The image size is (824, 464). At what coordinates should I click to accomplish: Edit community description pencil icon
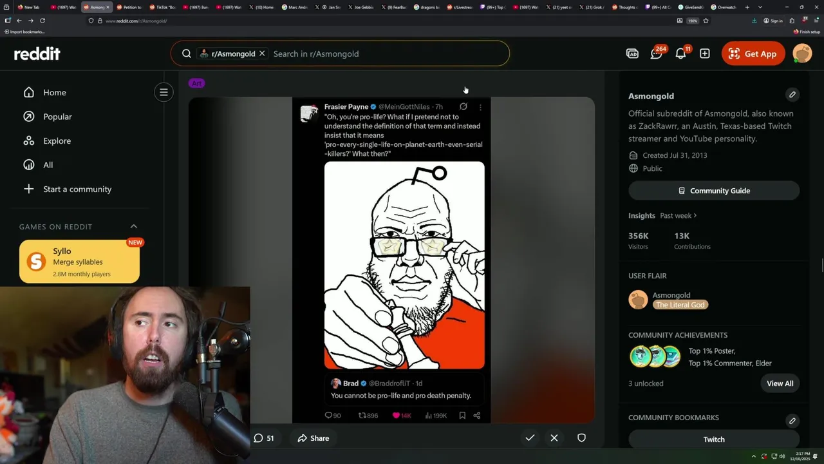click(792, 95)
